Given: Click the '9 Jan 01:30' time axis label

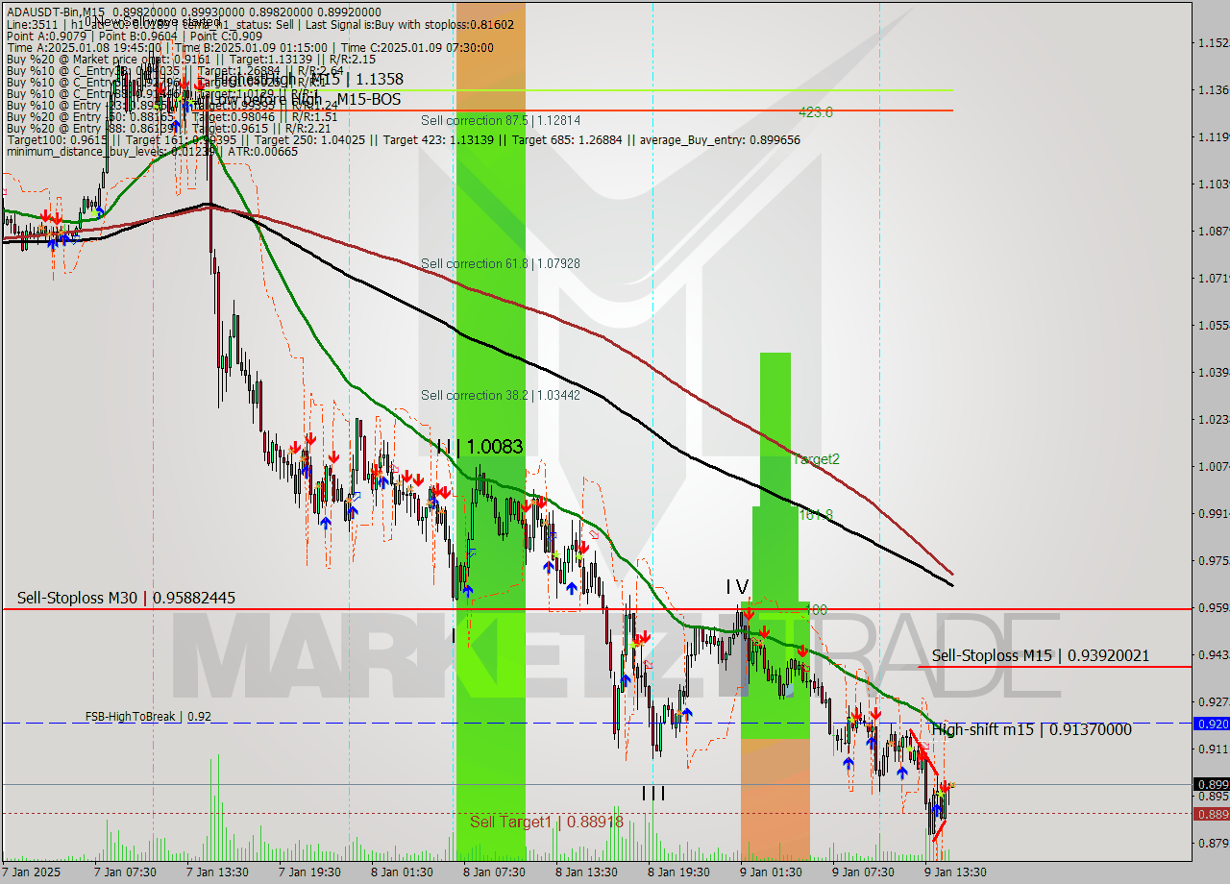Looking at the screenshot, I should (x=771, y=872).
